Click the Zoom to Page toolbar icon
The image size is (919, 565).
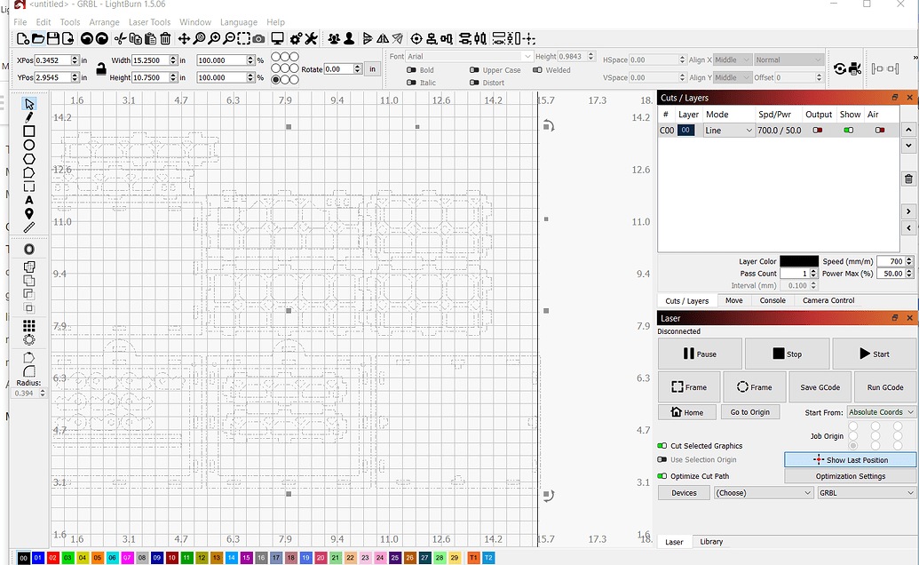tap(201, 38)
